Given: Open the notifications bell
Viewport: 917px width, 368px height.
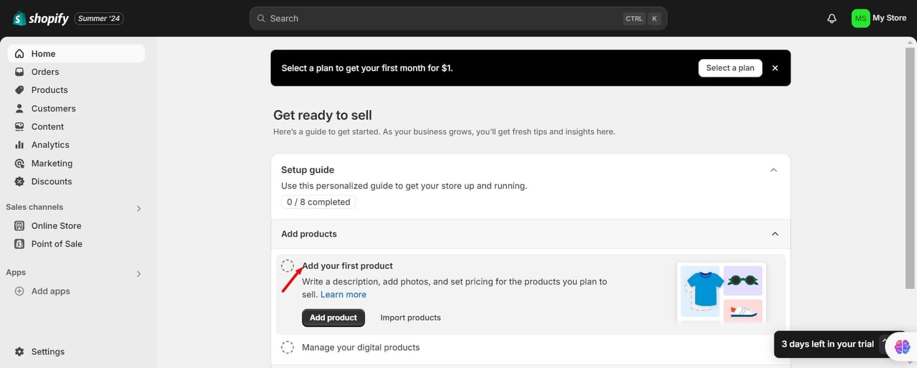Looking at the screenshot, I should (832, 18).
